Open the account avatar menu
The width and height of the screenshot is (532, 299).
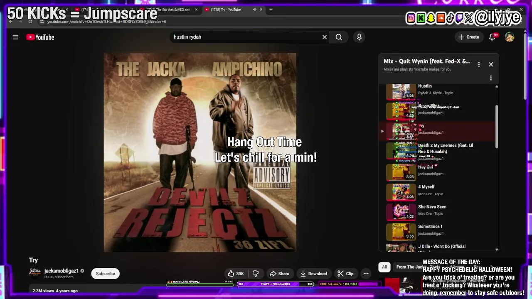[x=510, y=37]
